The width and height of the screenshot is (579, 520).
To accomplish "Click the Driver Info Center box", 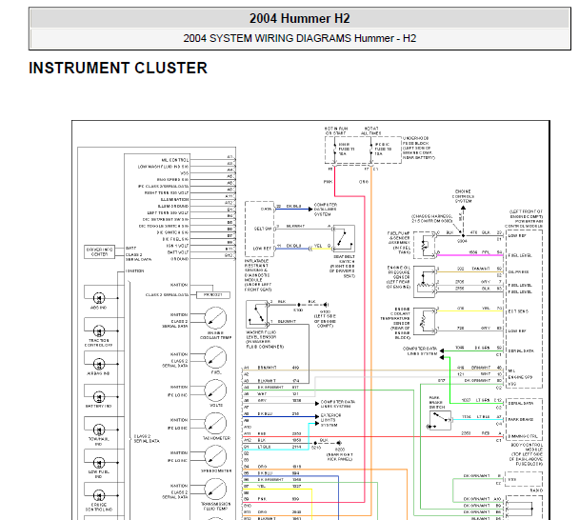I will click(99, 251).
